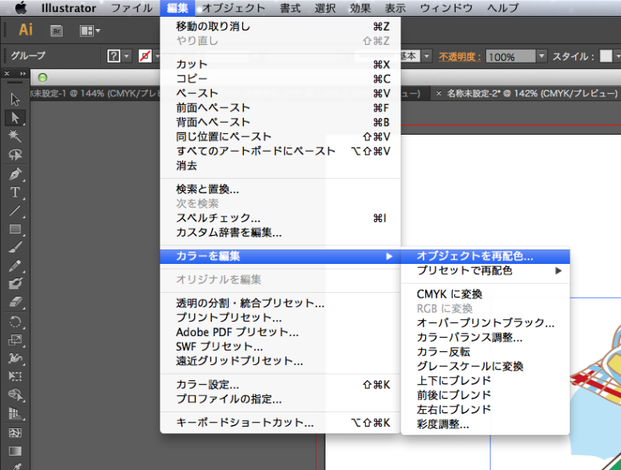Select the Rectangle tool
Viewport: 621px width, 470px height.
coord(15,229)
